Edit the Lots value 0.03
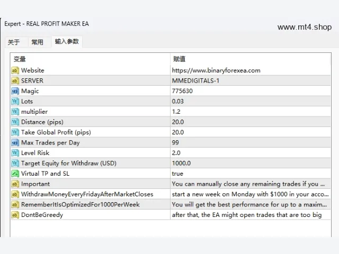Screen dimensions: 339x254 coord(178,101)
